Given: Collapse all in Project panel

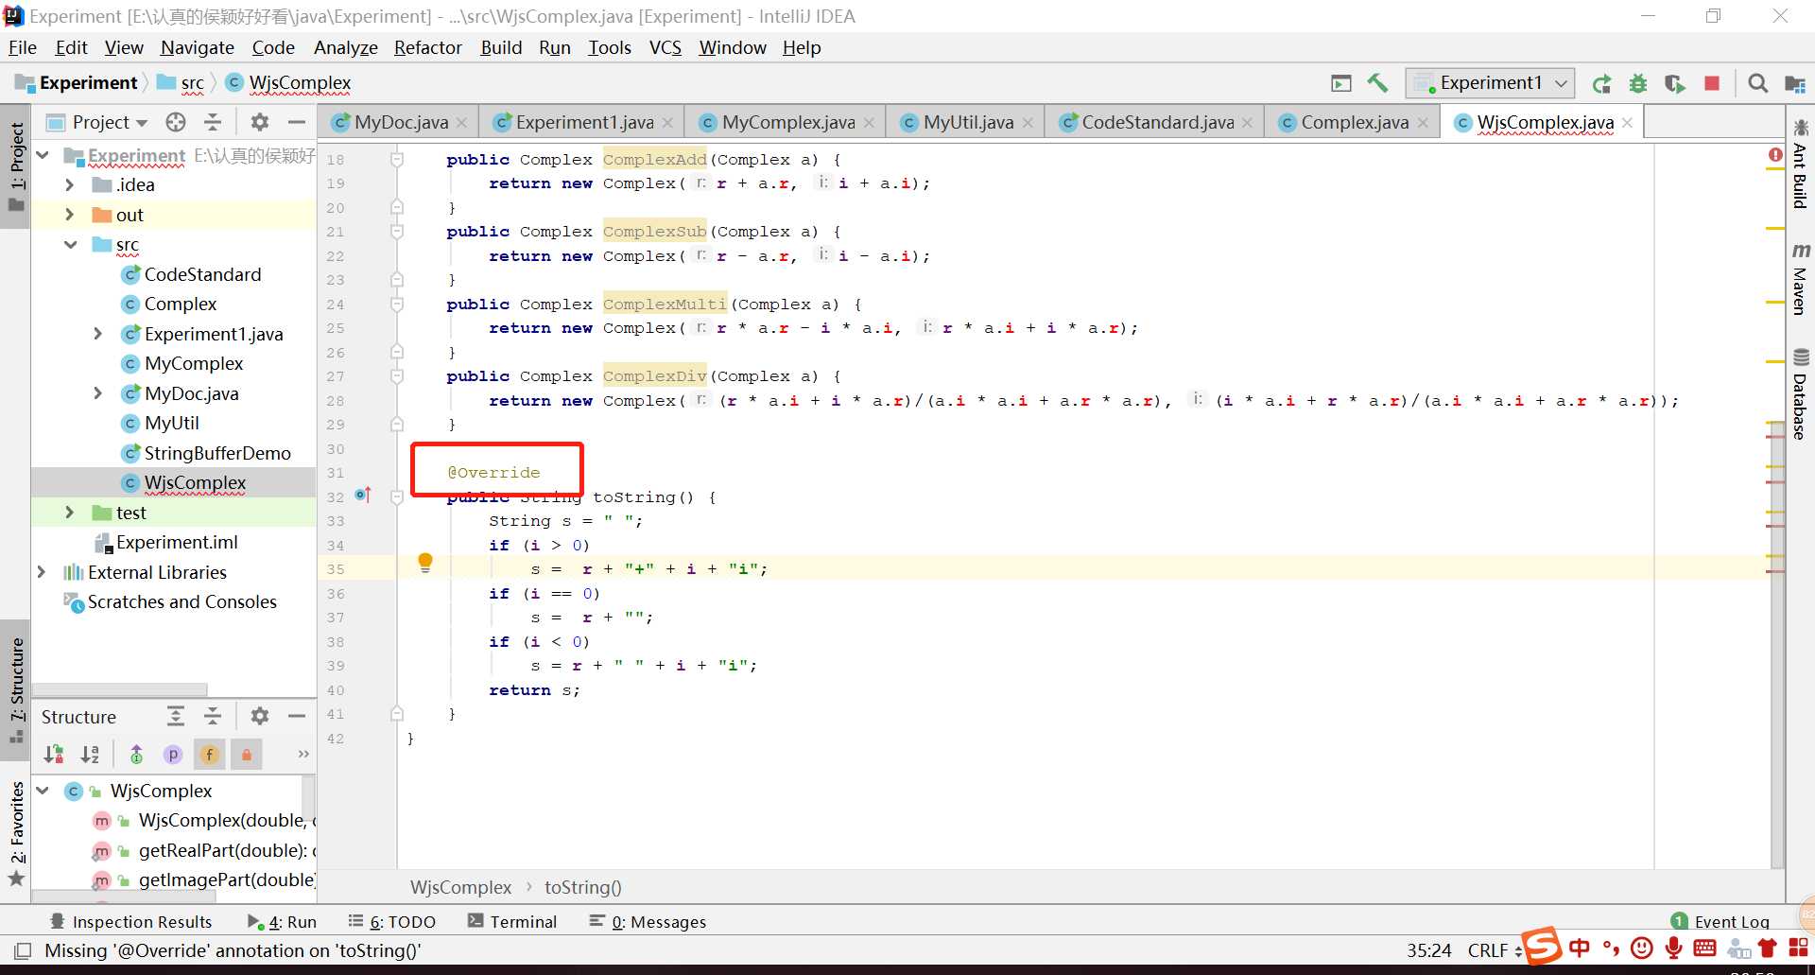Looking at the screenshot, I should coord(213,122).
